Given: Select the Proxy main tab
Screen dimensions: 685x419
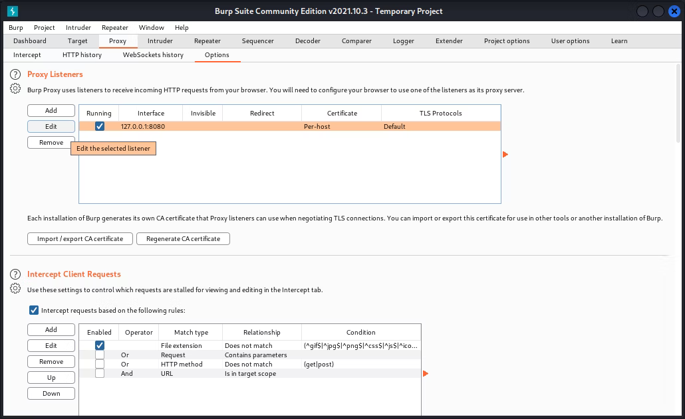Looking at the screenshot, I should [x=118, y=41].
